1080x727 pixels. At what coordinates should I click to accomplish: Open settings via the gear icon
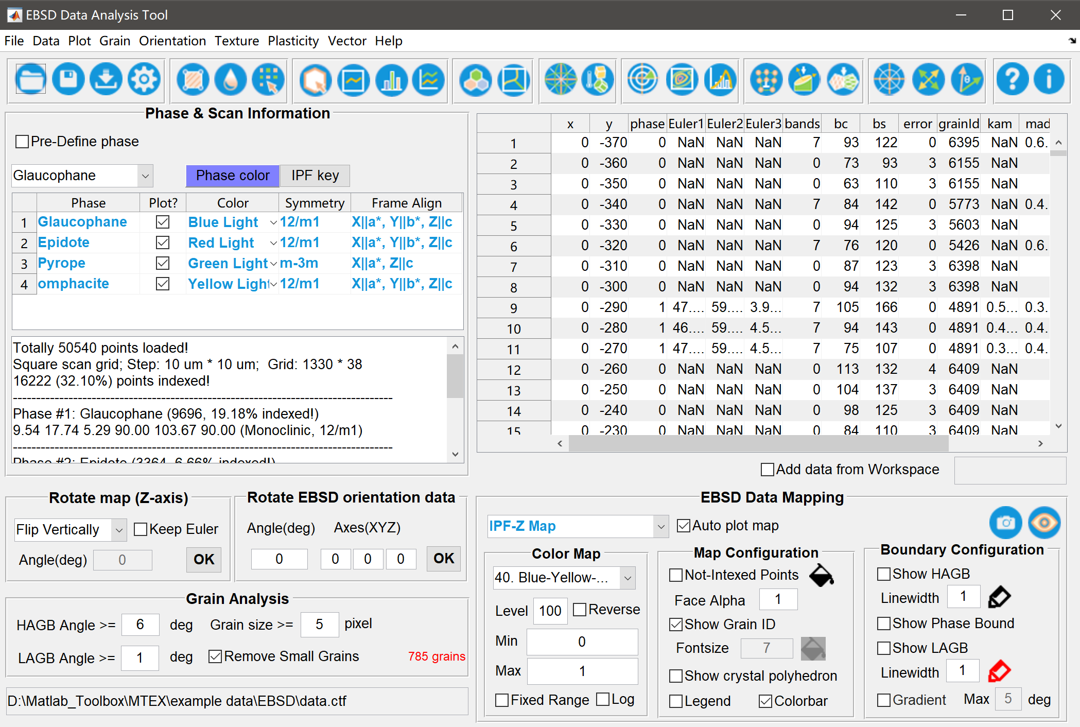click(x=145, y=79)
